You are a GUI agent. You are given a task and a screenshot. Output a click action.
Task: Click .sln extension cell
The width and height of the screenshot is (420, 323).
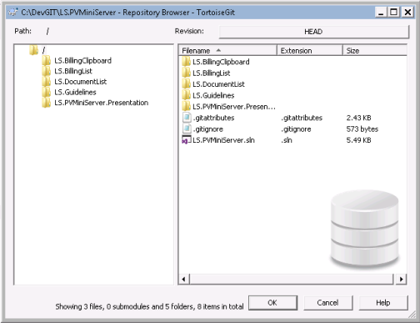coord(287,140)
